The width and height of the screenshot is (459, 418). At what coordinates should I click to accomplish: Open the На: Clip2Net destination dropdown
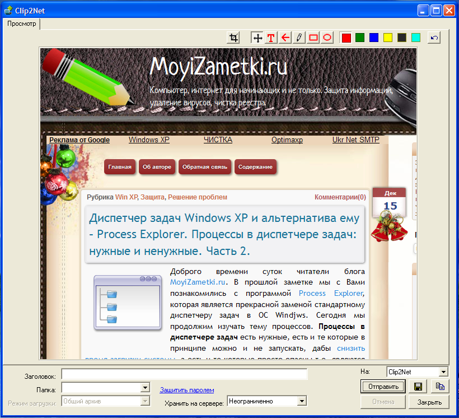coord(443,372)
